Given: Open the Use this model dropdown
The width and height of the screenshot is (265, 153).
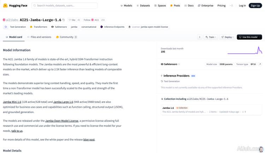Looking at the screenshot, I should pos(249,37).
